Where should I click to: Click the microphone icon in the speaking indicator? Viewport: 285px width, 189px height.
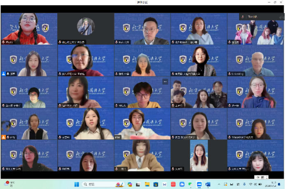coord(243,17)
